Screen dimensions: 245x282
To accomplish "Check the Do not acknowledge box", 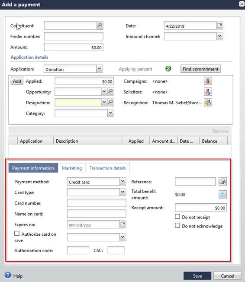I will point(177,225).
